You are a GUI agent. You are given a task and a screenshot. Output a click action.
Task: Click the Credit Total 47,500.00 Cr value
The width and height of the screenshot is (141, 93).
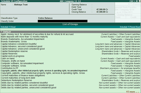tap(102, 9)
